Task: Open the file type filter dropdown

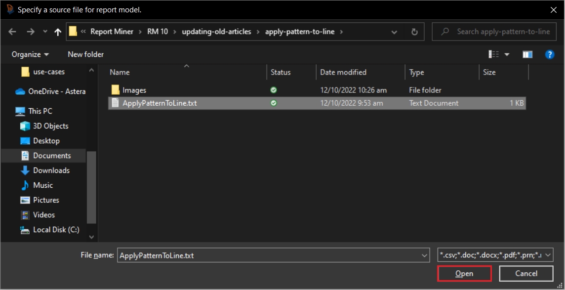Action: click(495, 255)
